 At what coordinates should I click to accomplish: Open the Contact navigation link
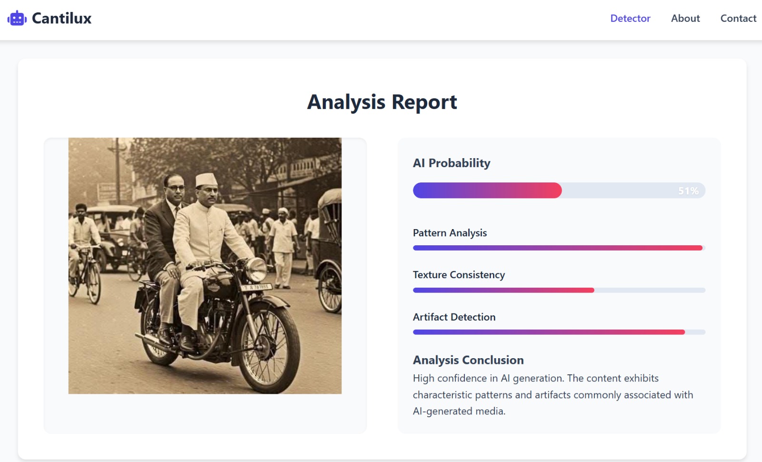[738, 19]
